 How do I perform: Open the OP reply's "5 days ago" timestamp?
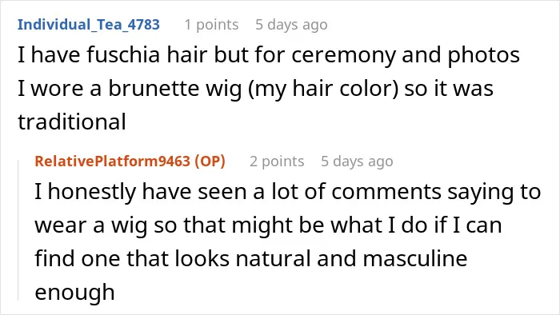point(357,161)
